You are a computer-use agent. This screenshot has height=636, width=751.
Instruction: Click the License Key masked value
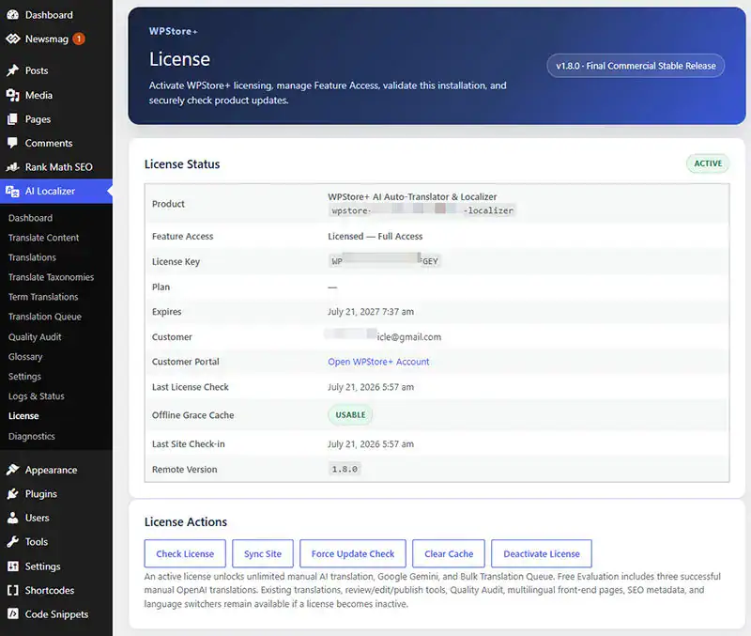point(385,261)
